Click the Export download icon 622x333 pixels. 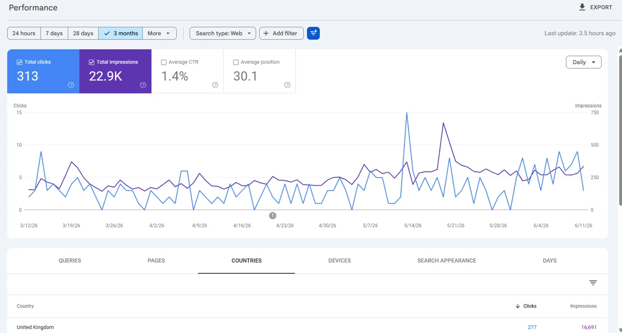point(582,7)
